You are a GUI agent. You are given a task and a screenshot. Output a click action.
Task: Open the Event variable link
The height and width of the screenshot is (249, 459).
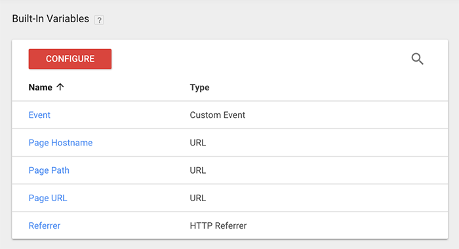tap(39, 115)
